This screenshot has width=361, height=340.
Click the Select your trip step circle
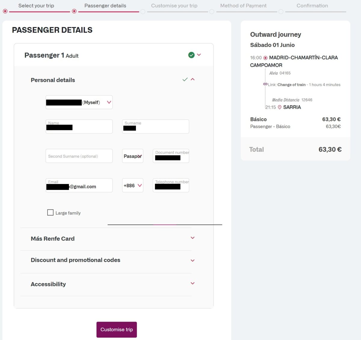[5, 11]
